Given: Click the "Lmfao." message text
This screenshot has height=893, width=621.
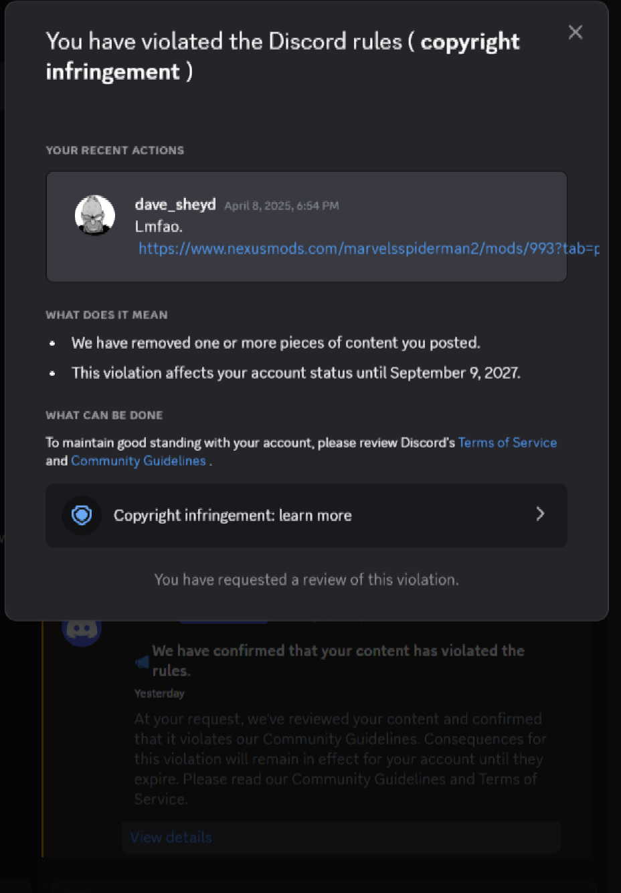Looking at the screenshot, I should (x=159, y=227).
